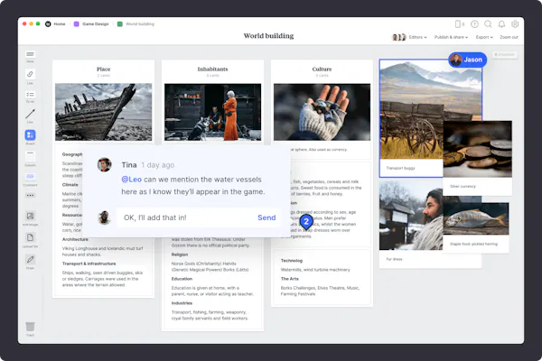This screenshot has height=361, width=542.
Task: Select the Link tool in sidebar
Action: 30,76
